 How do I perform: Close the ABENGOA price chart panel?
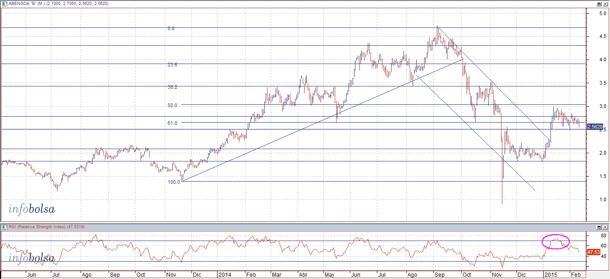[x=605, y=3]
